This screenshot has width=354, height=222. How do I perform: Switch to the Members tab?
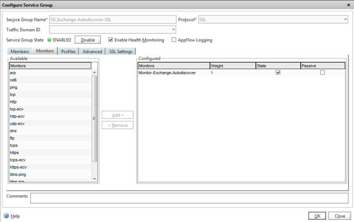pyautogui.click(x=20, y=52)
